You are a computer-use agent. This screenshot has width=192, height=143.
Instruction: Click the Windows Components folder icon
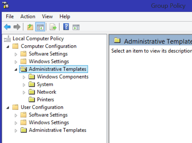(32, 77)
